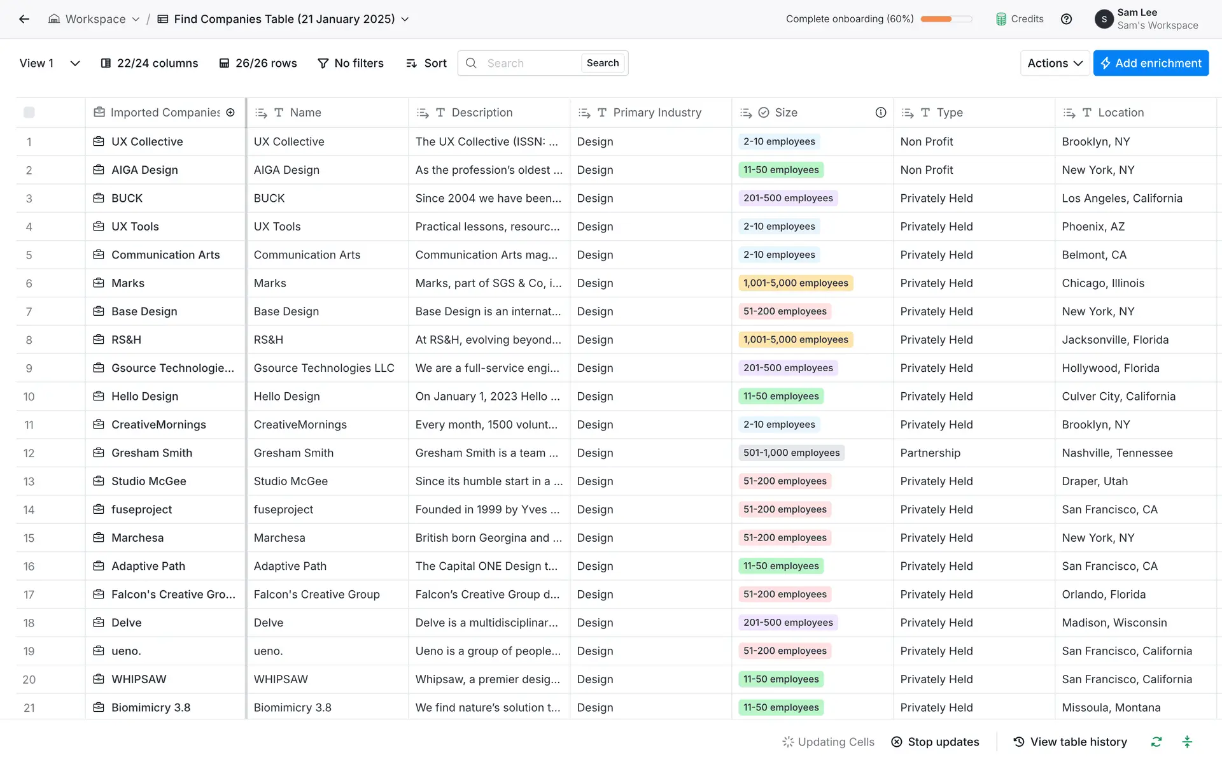Open the 22/24 columns visibility toggle
Viewport: 1222px width, 764px height.
pos(150,63)
